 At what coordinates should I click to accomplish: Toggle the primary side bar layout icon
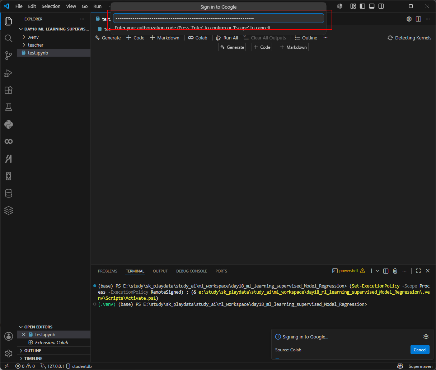coord(362,6)
